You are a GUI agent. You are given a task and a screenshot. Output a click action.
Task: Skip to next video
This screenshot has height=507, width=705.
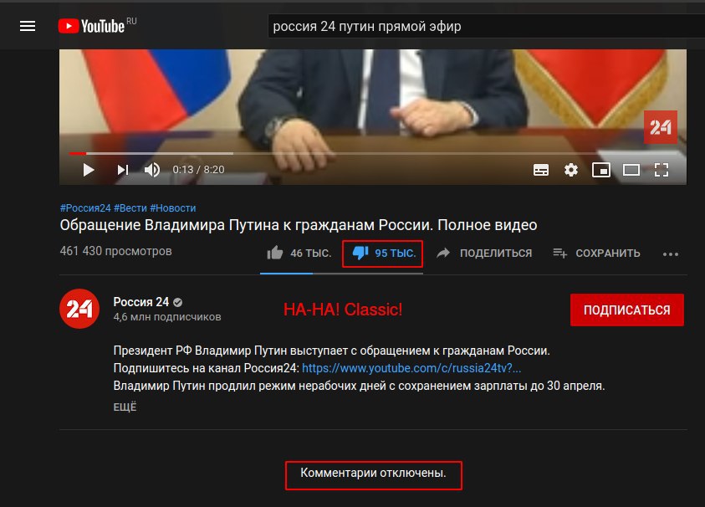[x=123, y=170]
